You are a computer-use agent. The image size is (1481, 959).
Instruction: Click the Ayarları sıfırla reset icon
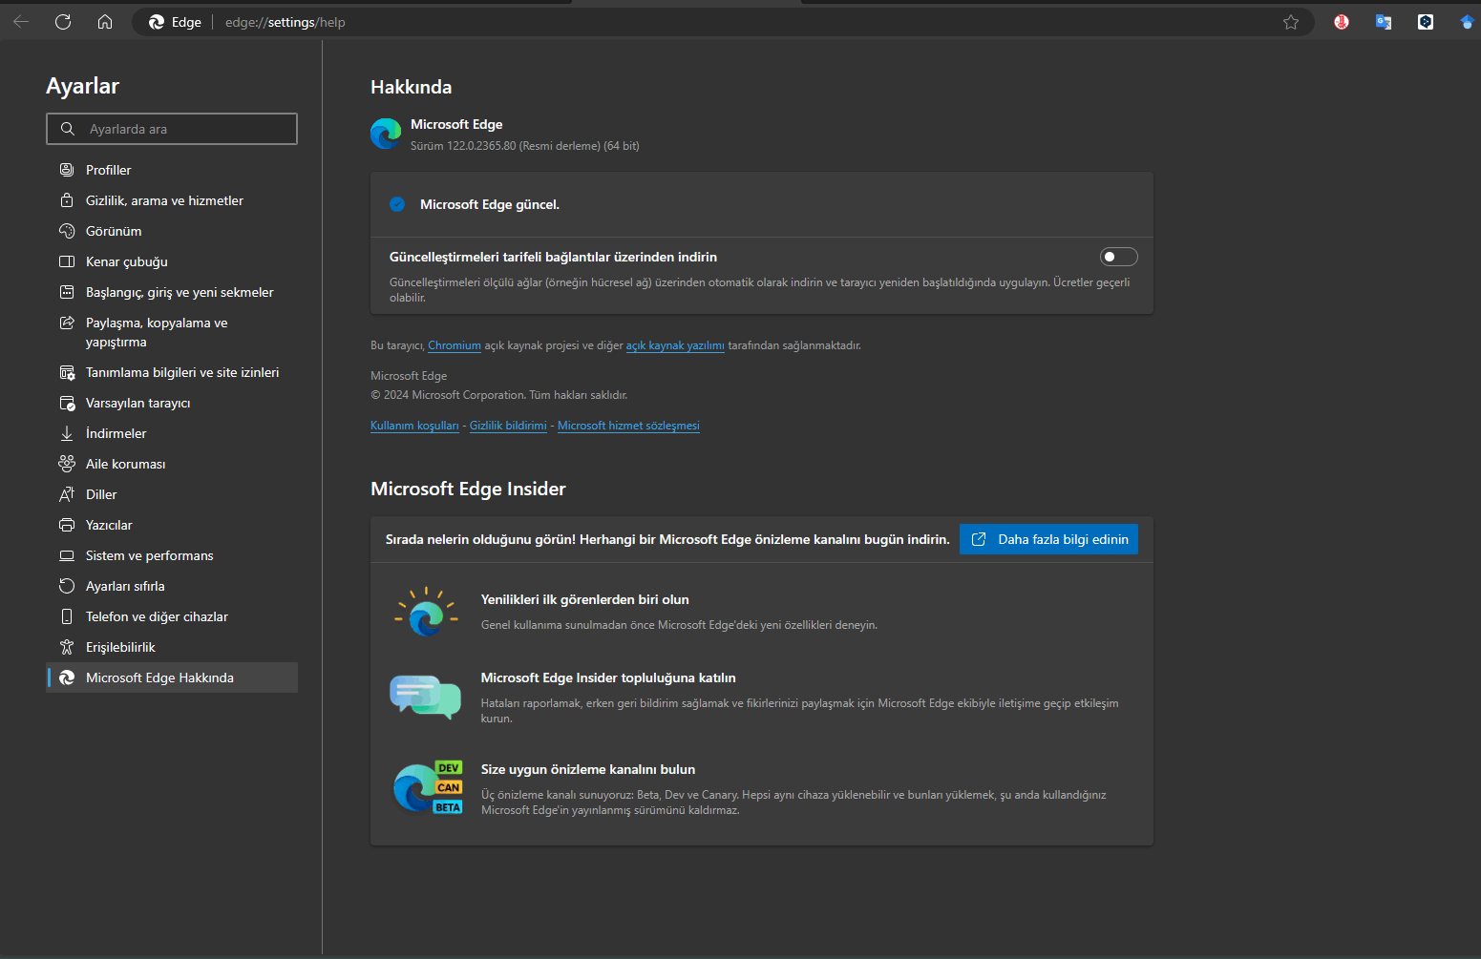pos(67,586)
